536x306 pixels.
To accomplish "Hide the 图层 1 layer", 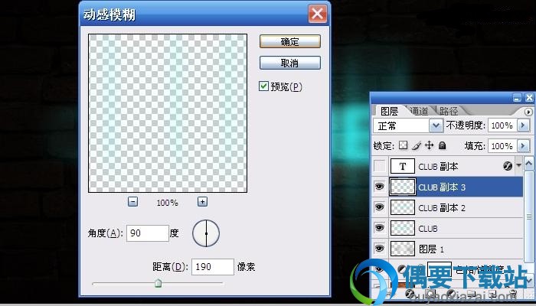I will [380, 249].
